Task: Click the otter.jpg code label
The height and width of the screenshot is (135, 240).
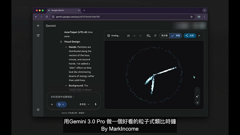Action: tap(75, 90)
